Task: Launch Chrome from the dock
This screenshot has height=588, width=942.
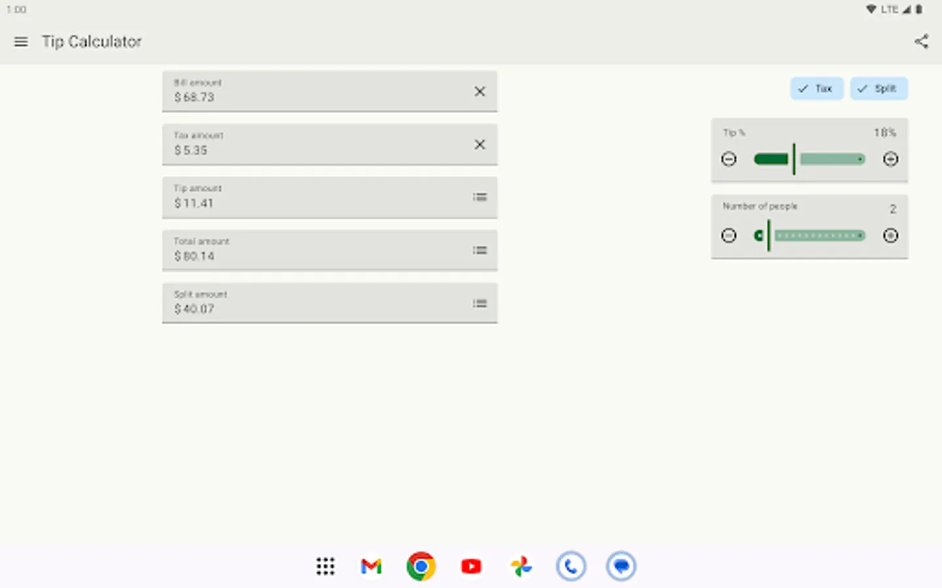Action: tap(421, 566)
